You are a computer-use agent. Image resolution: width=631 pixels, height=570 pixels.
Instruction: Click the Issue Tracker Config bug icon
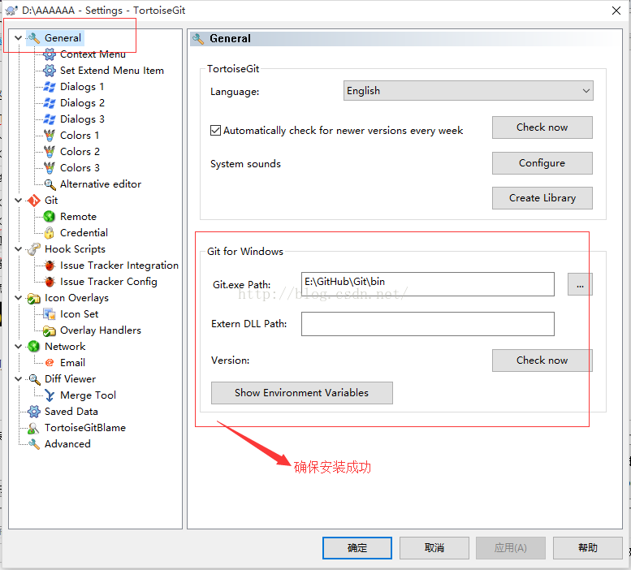[x=49, y=282]
